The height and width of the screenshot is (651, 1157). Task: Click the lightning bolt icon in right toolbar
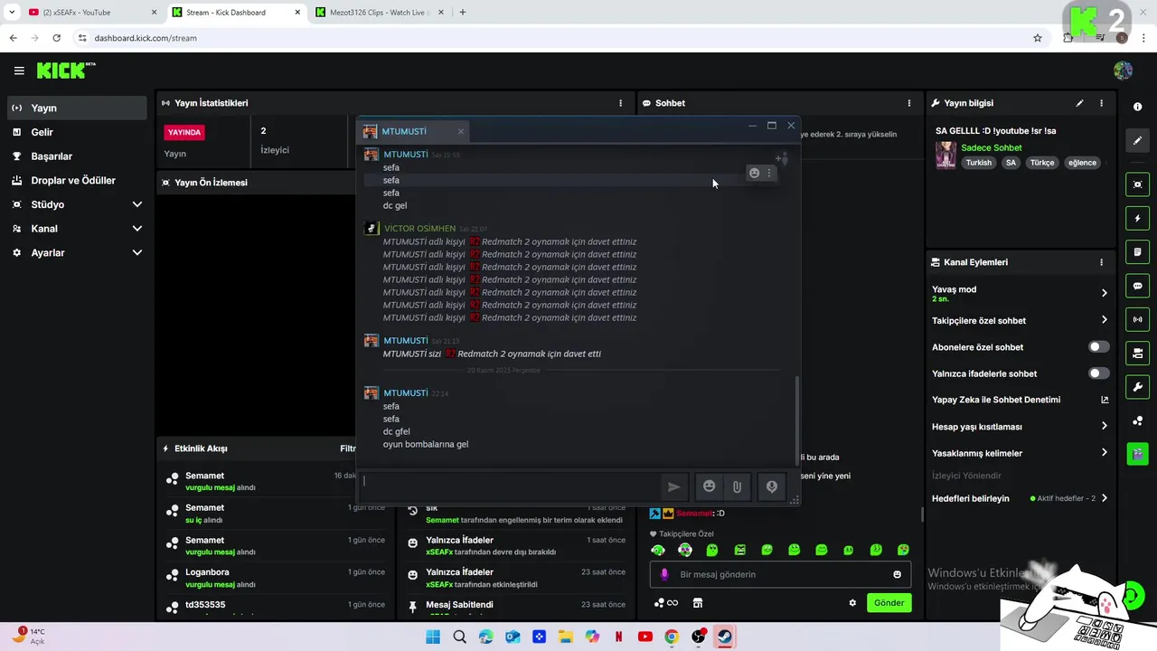click(1137, 218)
